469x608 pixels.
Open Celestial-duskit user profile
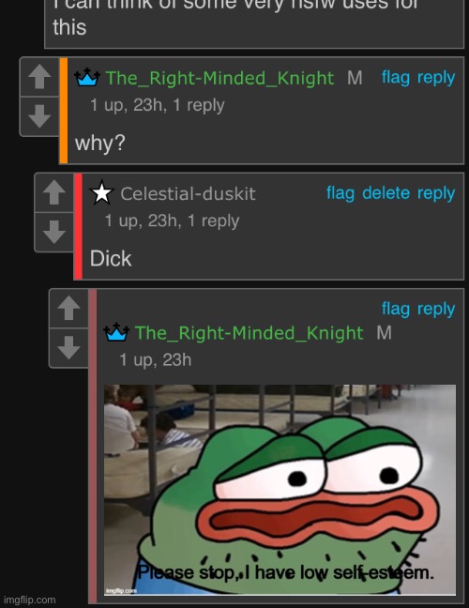188,193
